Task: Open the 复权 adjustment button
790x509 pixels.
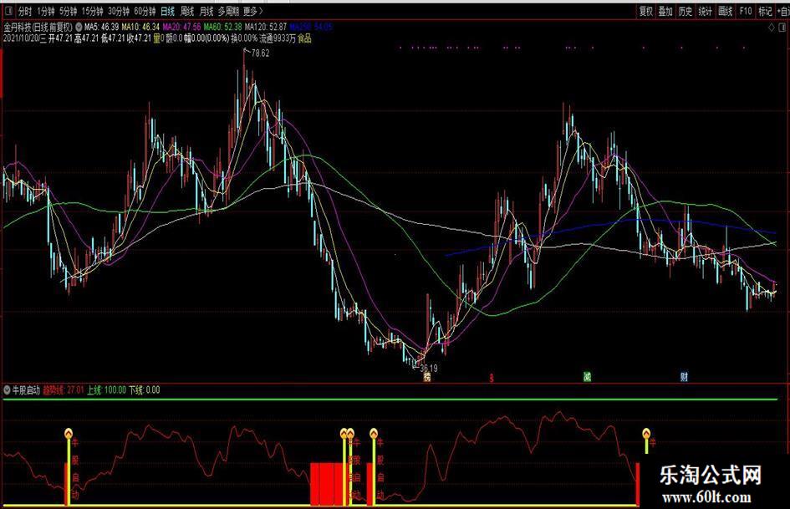Action: pos(646,11)
